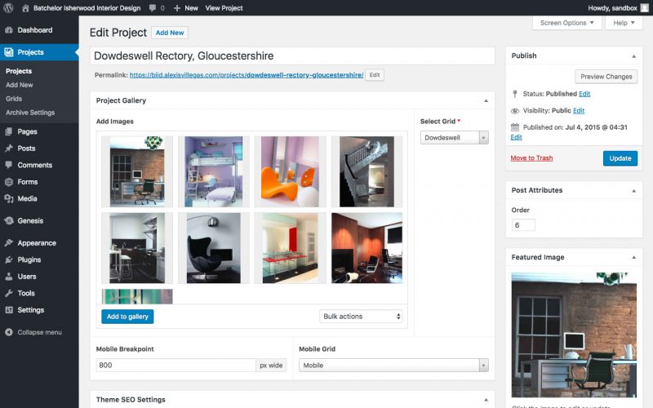The height and width of the screenshot is (408, 653).
Task: Collapse the Theme SEO Settings box
Action: [486, 400]
